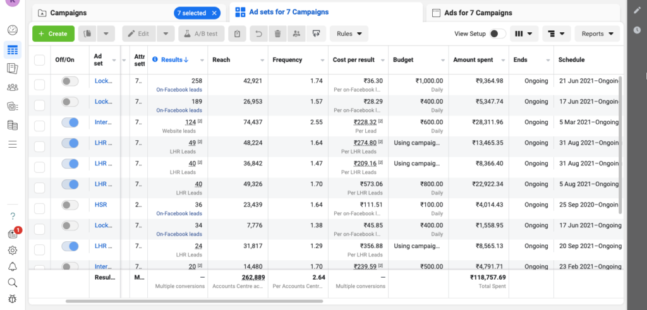Image resolution: width=647 pixels, height=310 pixels.
Task: Switch to Ads for 7 Campaigns tab
Action: (478, 13)
